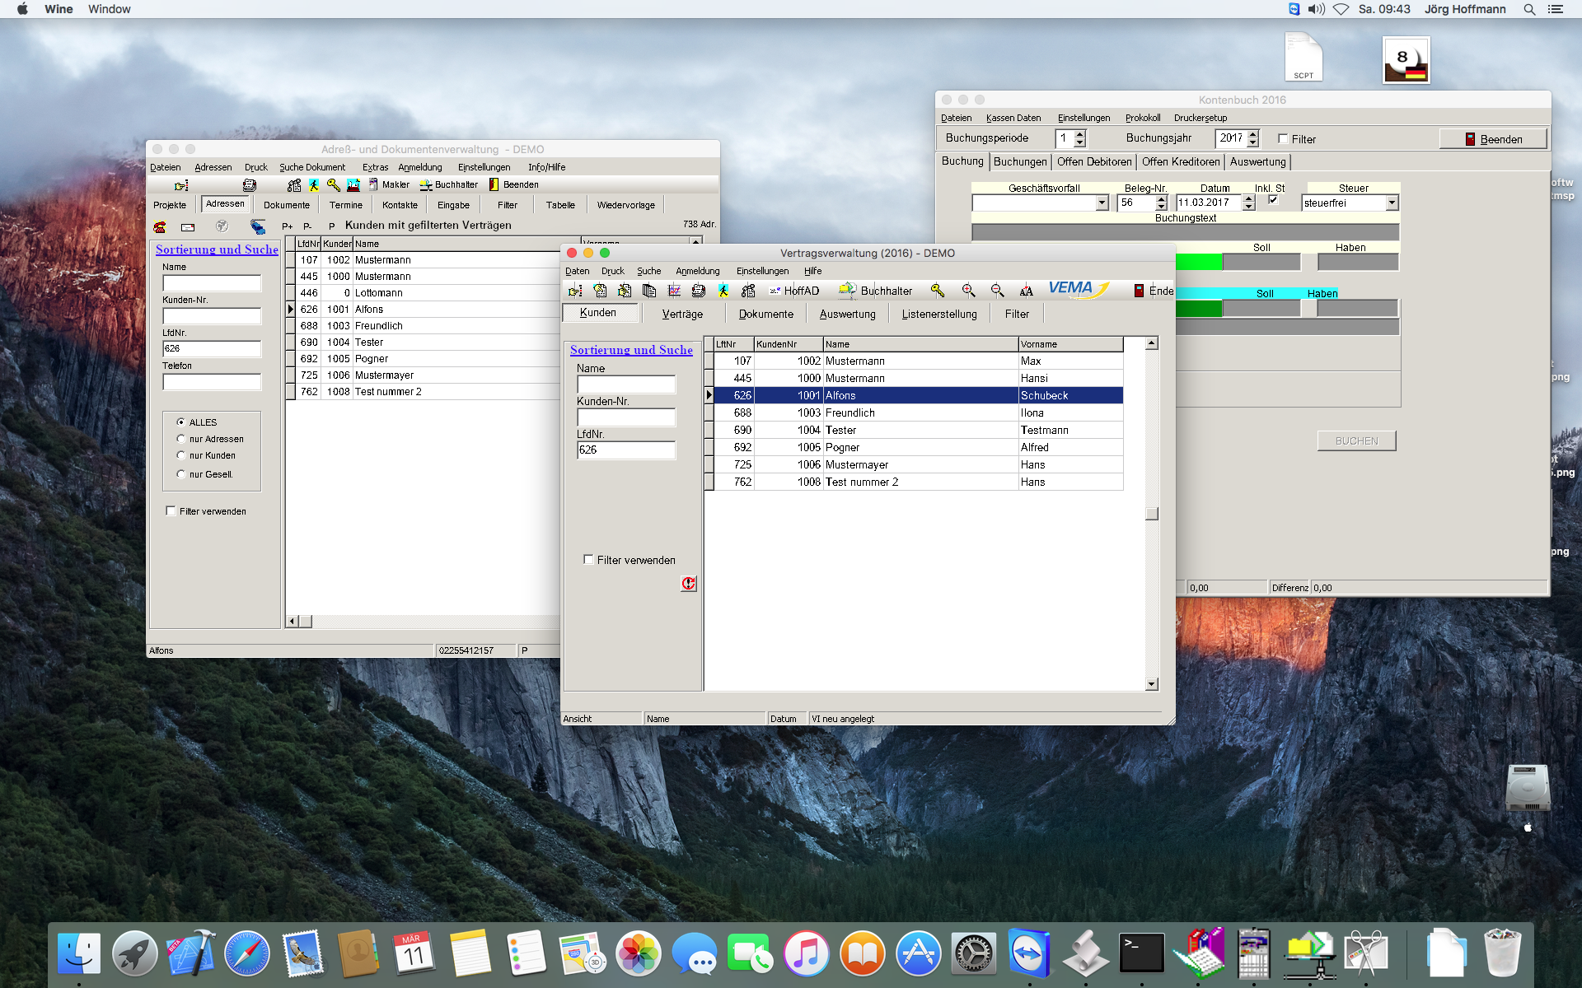Open Buchhalter from the Vertragsverwaltung toolbar
Viewport: 1582px width, 988px height.
[876, 291]
